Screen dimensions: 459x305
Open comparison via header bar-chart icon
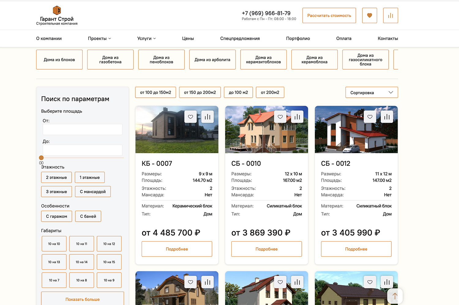(390, 16)
